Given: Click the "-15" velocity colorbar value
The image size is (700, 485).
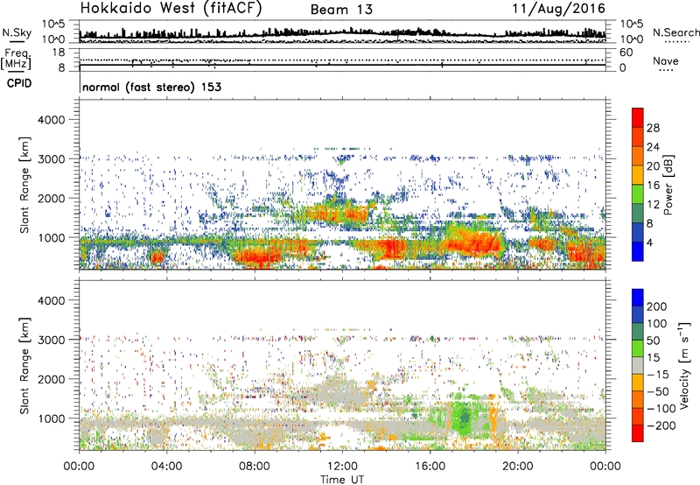Looking at the screenshot, I should point(658,374).
